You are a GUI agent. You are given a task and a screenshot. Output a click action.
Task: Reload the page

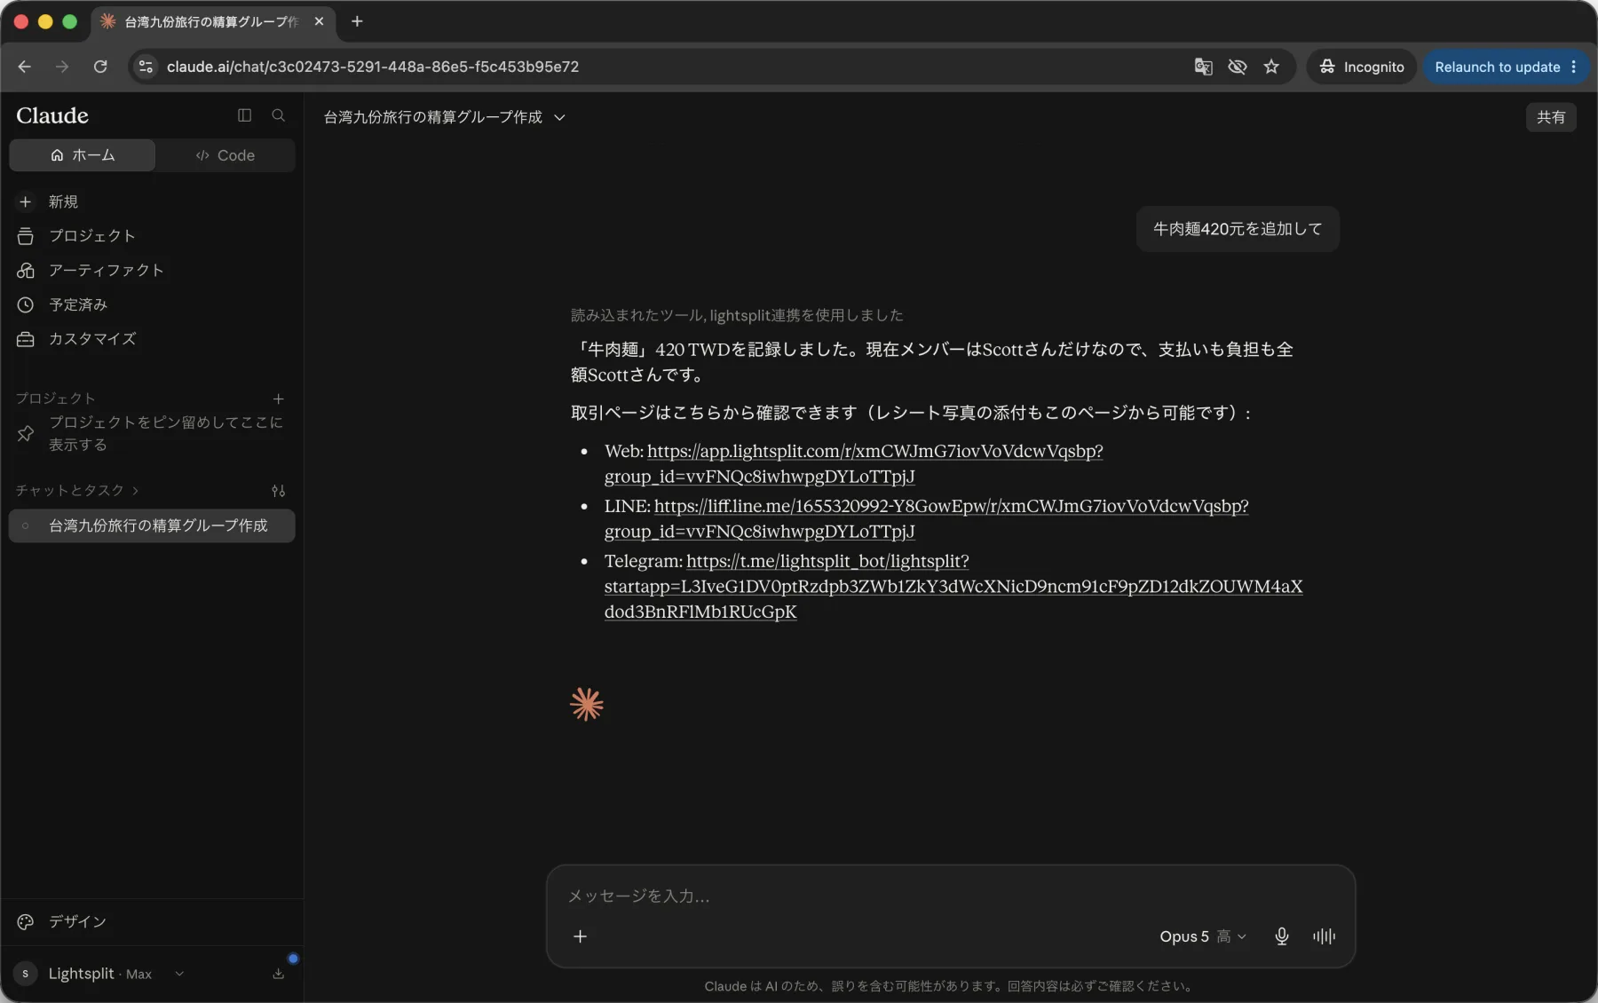(100, 67)
